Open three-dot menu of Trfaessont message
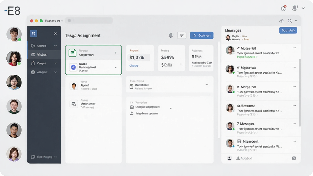Image resolution: width=313 pixels, height=176 pixels. [x=294, y=141]
